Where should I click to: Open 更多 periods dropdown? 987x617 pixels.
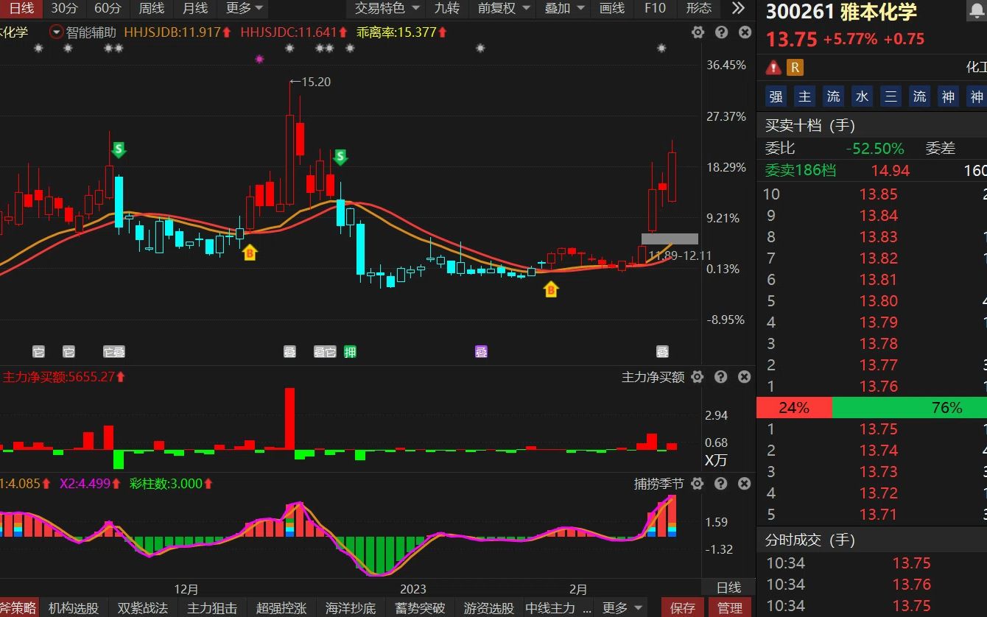244,8
